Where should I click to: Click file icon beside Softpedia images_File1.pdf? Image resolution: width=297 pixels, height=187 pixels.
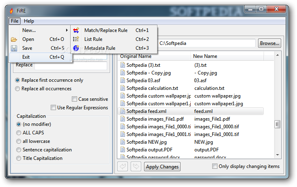coord(123,119)
